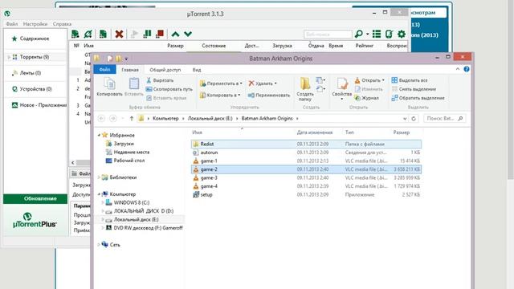Click the µTorrent search input field
514x289 pixels.
coord(328,34)
